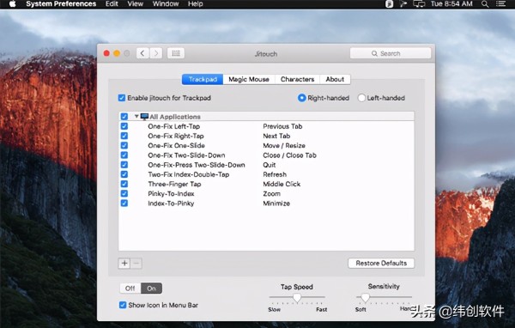Open the Characters tab
The width and height of the screenshot is (515, 328).
(297, 79)
